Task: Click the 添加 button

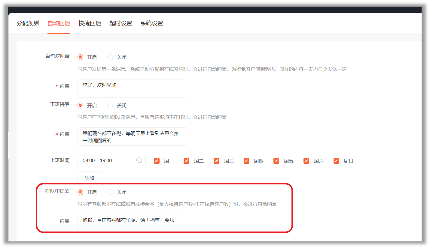Action: point(89,178)
